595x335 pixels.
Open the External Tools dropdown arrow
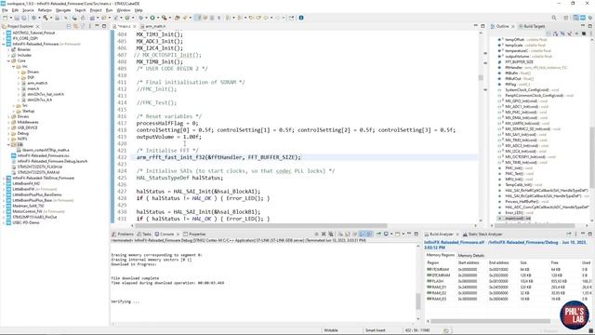tap(169, 18)
